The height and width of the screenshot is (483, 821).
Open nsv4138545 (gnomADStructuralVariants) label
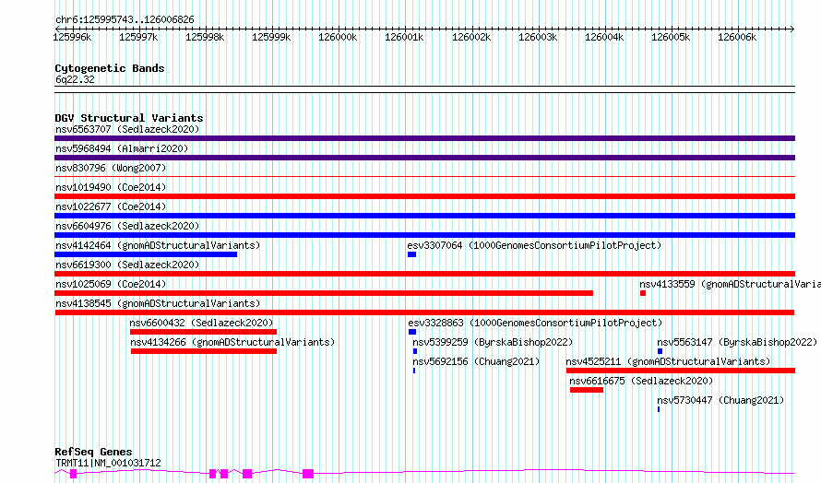[x=158, y=303]
